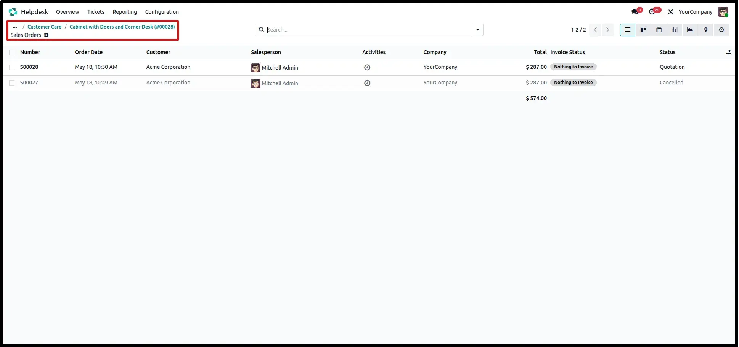Switch to Pivot table view
Image resolution: width=739 pixels, height=347 pixels.
(x=675, y=30)
